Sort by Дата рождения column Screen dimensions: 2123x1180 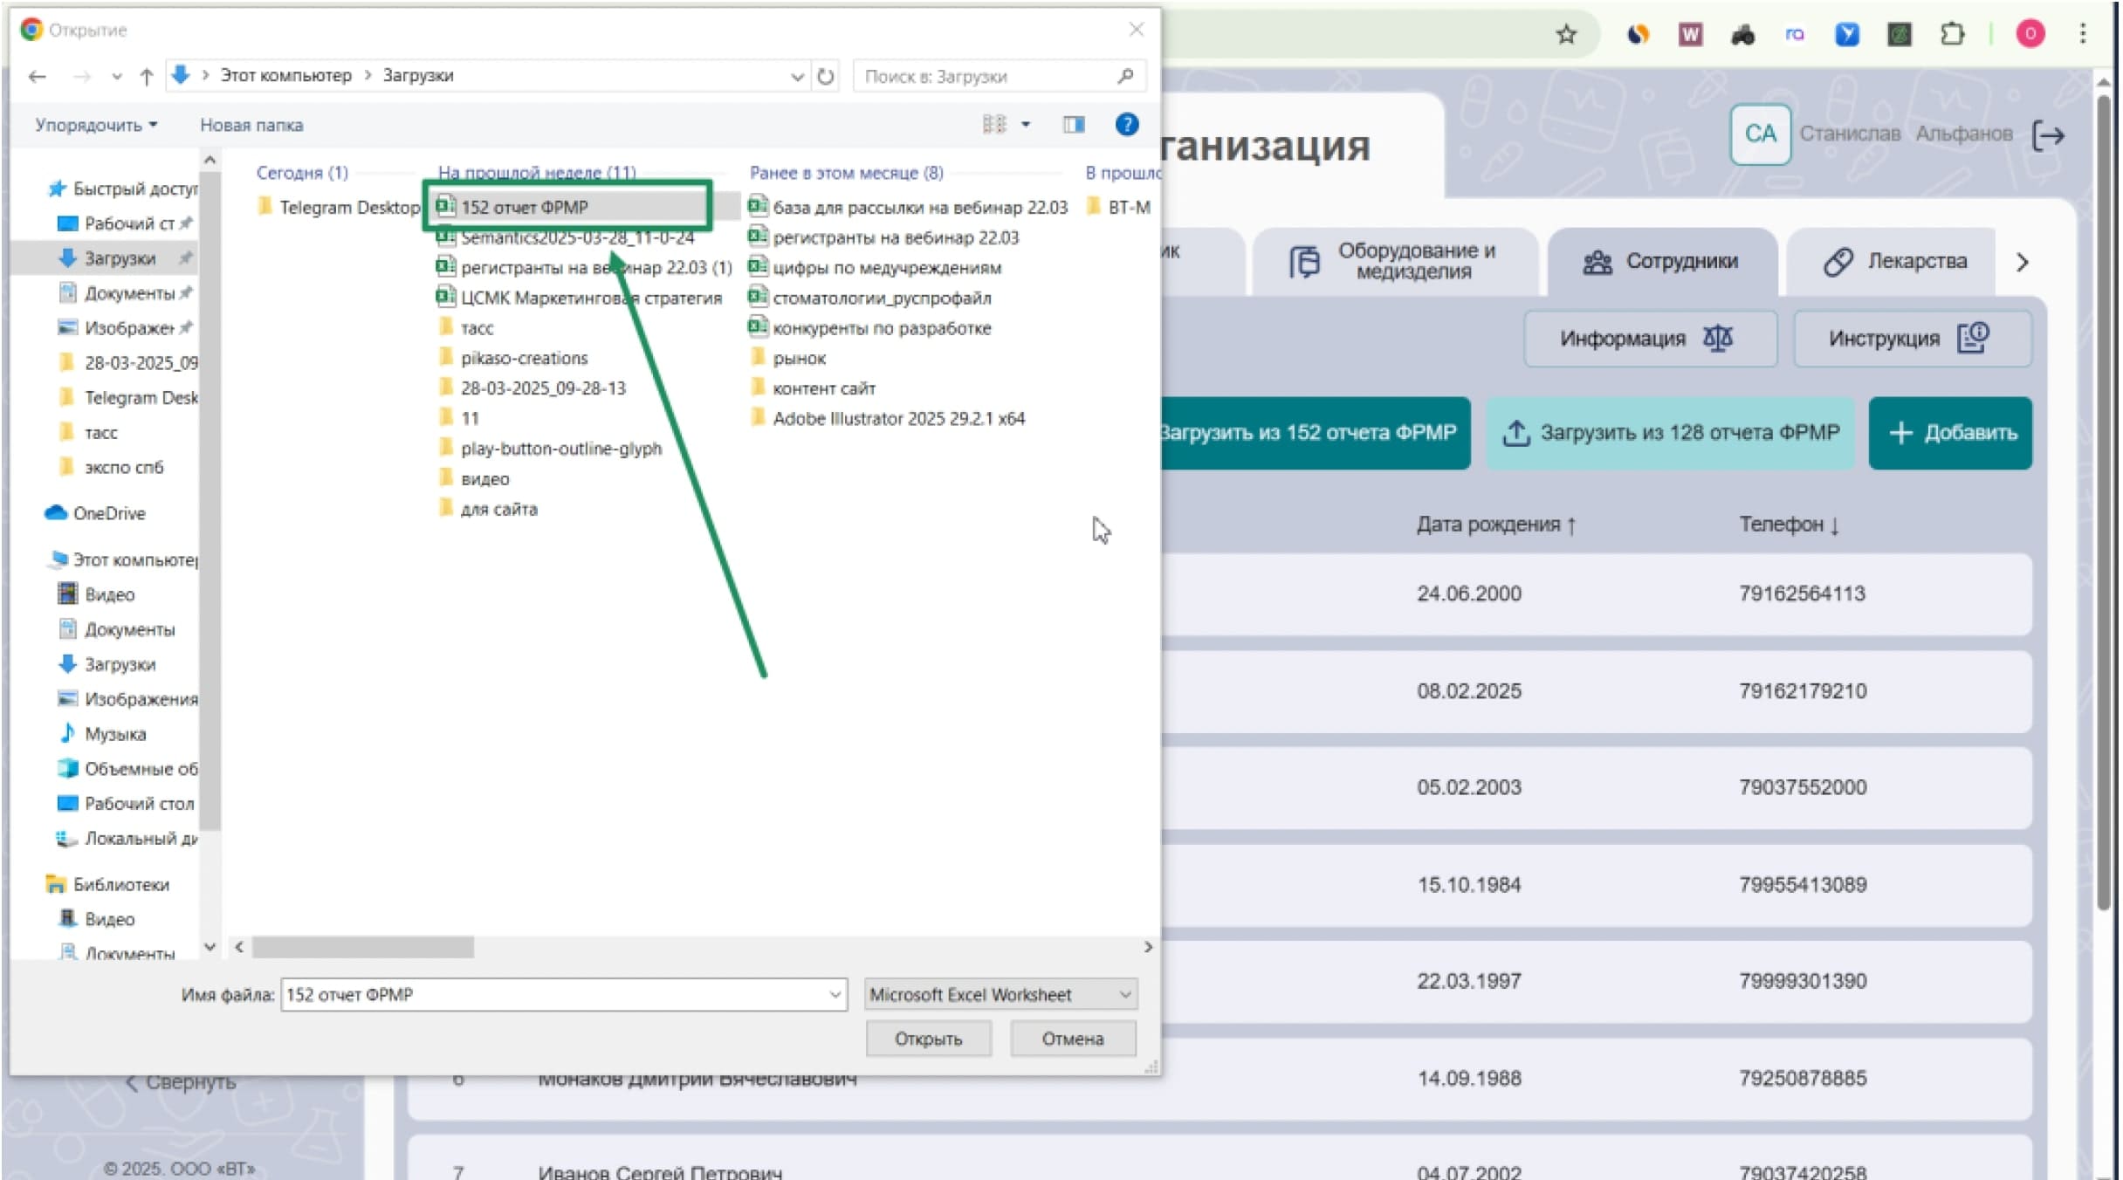click(x=1495, y=525)
